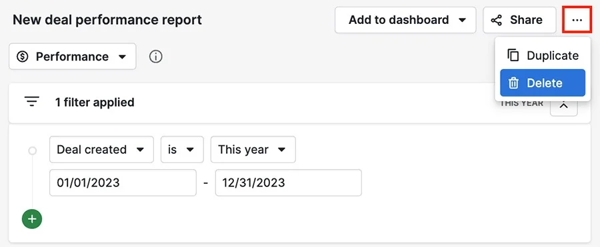Screen dimensions: 600x247
Task: Click the info circle icon
Action: (x=156, y=57)
